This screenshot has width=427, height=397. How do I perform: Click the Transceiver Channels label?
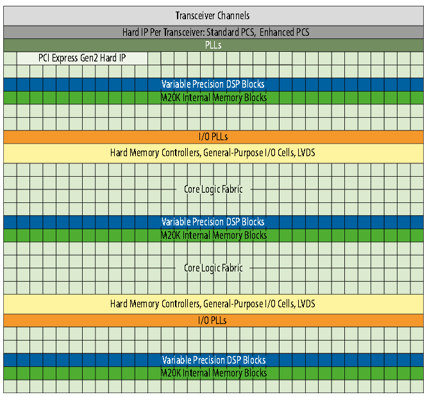pyautogui.click(x=212, y=15)
